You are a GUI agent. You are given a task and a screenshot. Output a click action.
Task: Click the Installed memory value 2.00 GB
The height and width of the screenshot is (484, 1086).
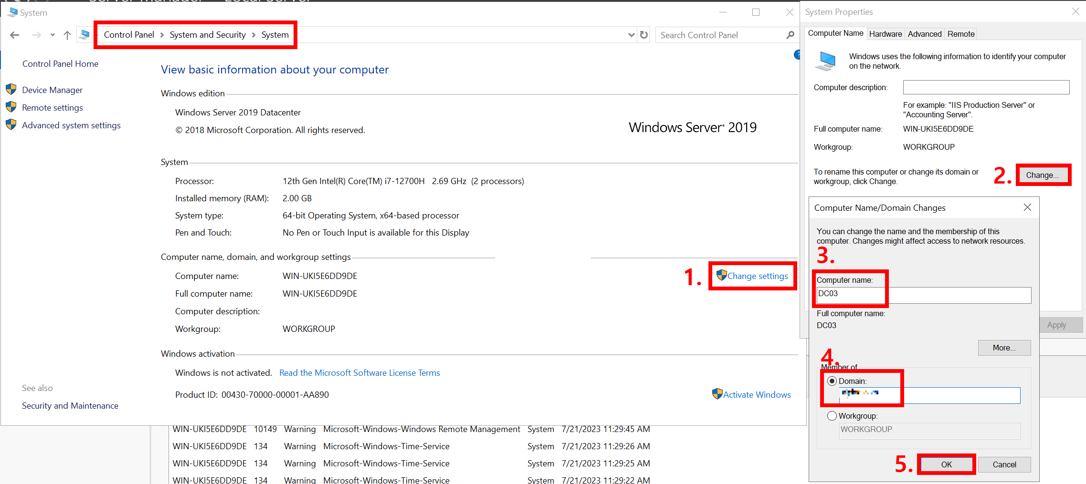pyautogui.click(x=297, y=198)
